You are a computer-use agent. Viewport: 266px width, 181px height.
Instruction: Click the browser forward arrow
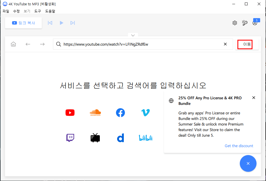[x=42, y=44]
